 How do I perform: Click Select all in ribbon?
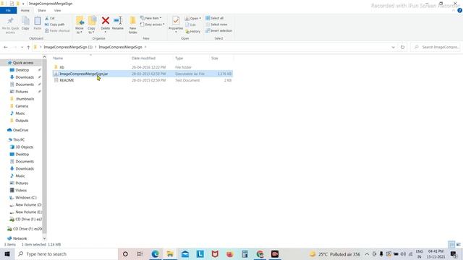(x=215, y=18)
